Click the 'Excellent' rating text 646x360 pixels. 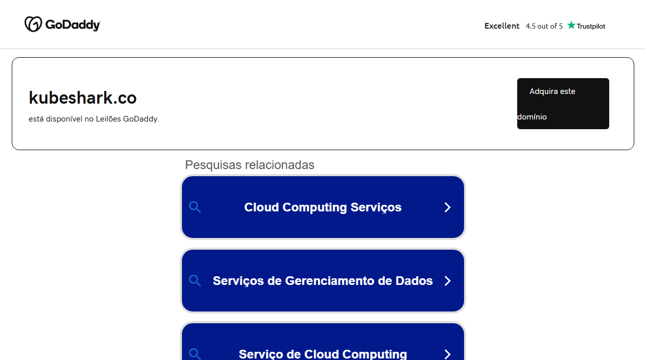tap(502, 26)
